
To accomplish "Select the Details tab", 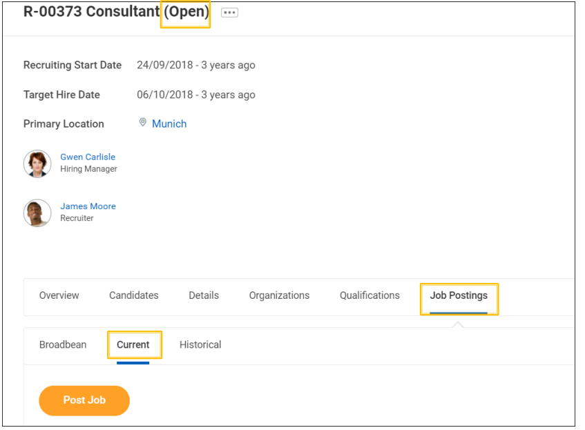I will tap(204, 295).
